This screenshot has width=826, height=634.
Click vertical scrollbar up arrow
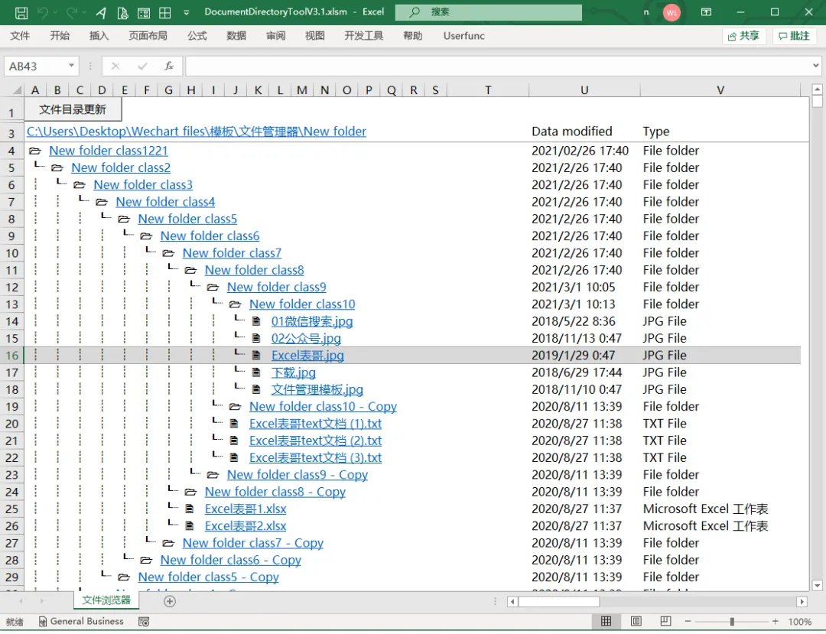pos(817,89)
